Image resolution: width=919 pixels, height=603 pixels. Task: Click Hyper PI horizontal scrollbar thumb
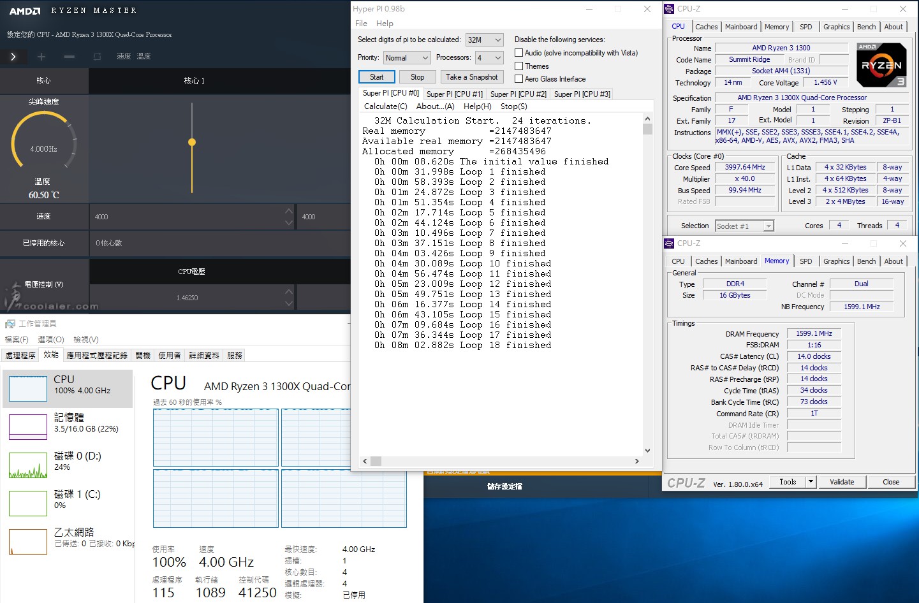coord(376,461)
